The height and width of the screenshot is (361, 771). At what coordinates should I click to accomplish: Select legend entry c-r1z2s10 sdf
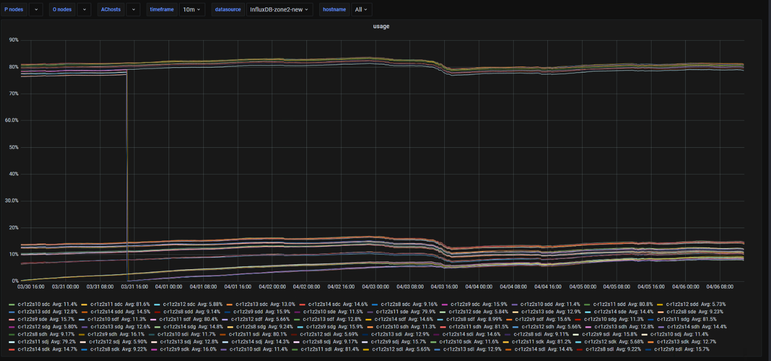pos(102,319)
